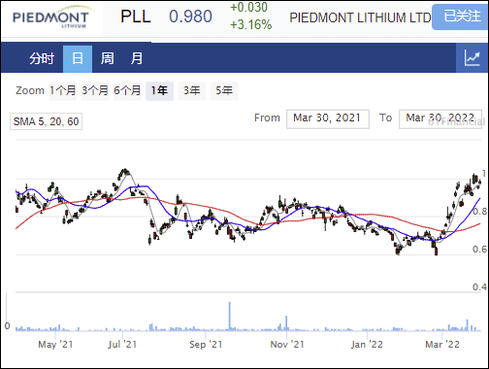
Task: Edit the To date Mar 30, 2022
Action: click(x=440, y=118)
